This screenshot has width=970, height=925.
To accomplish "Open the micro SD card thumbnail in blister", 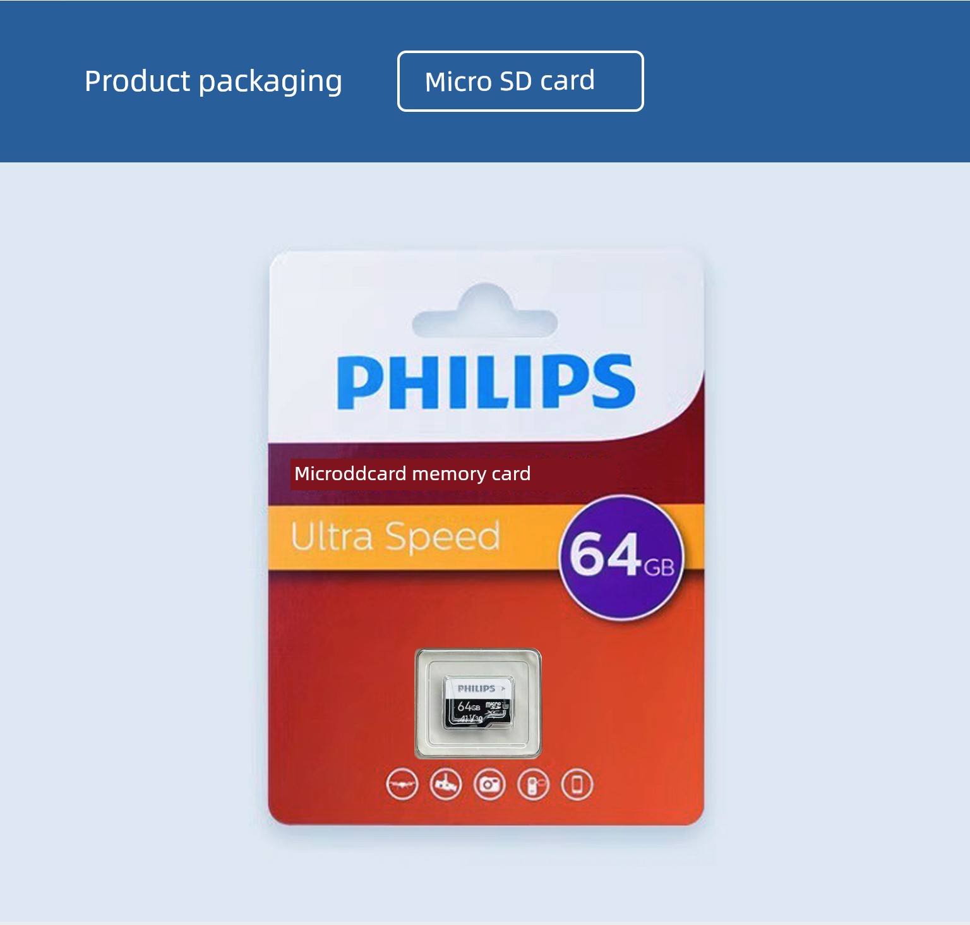I will 478,703.
